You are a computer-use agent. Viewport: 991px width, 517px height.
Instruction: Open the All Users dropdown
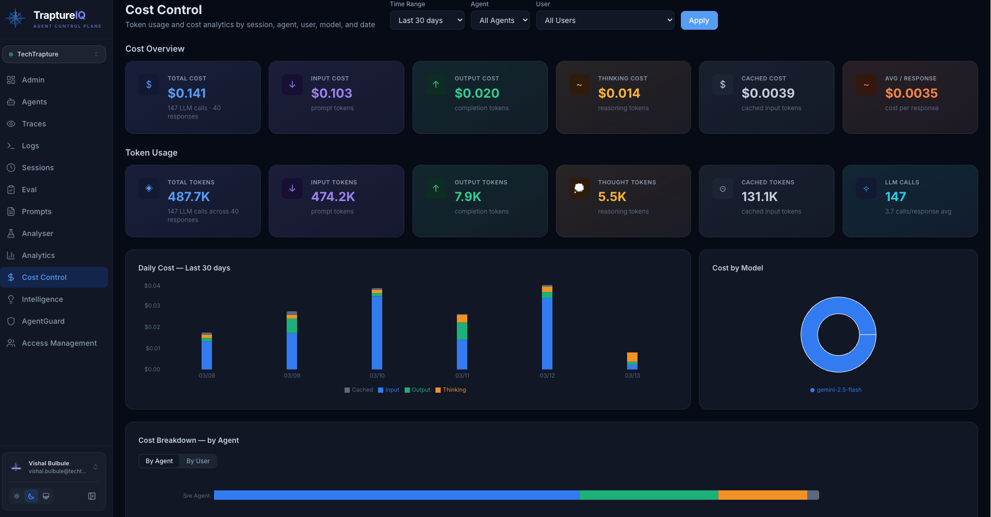[x=605, y=20]
